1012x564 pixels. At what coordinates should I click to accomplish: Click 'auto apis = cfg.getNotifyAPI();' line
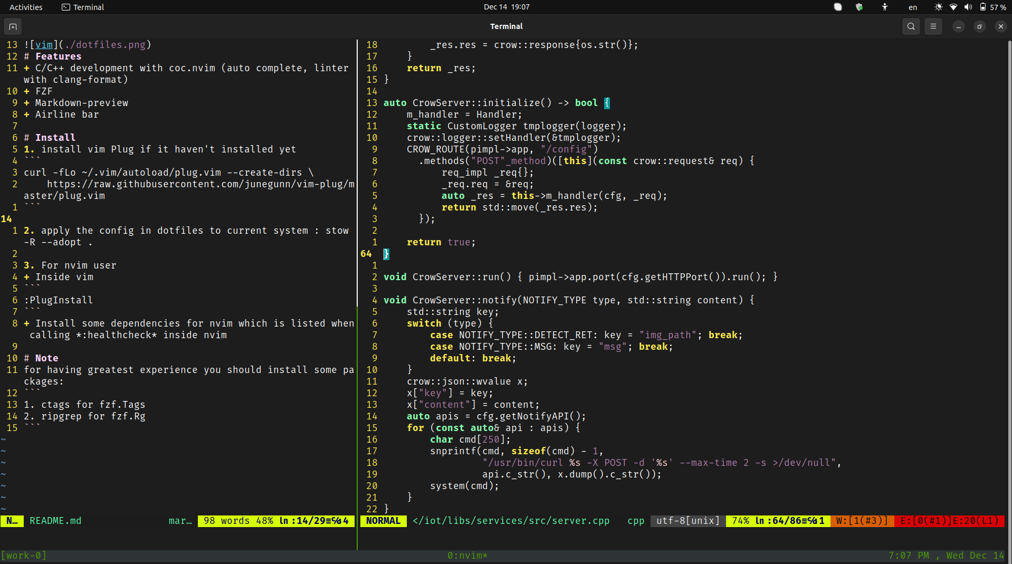pos(497,416)
